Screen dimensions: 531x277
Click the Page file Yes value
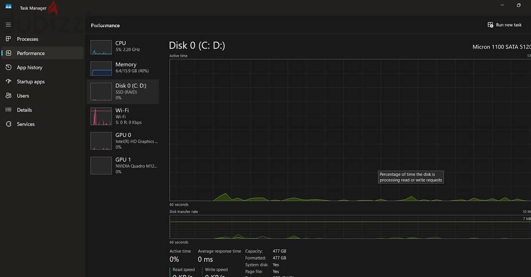pos(275,271)
